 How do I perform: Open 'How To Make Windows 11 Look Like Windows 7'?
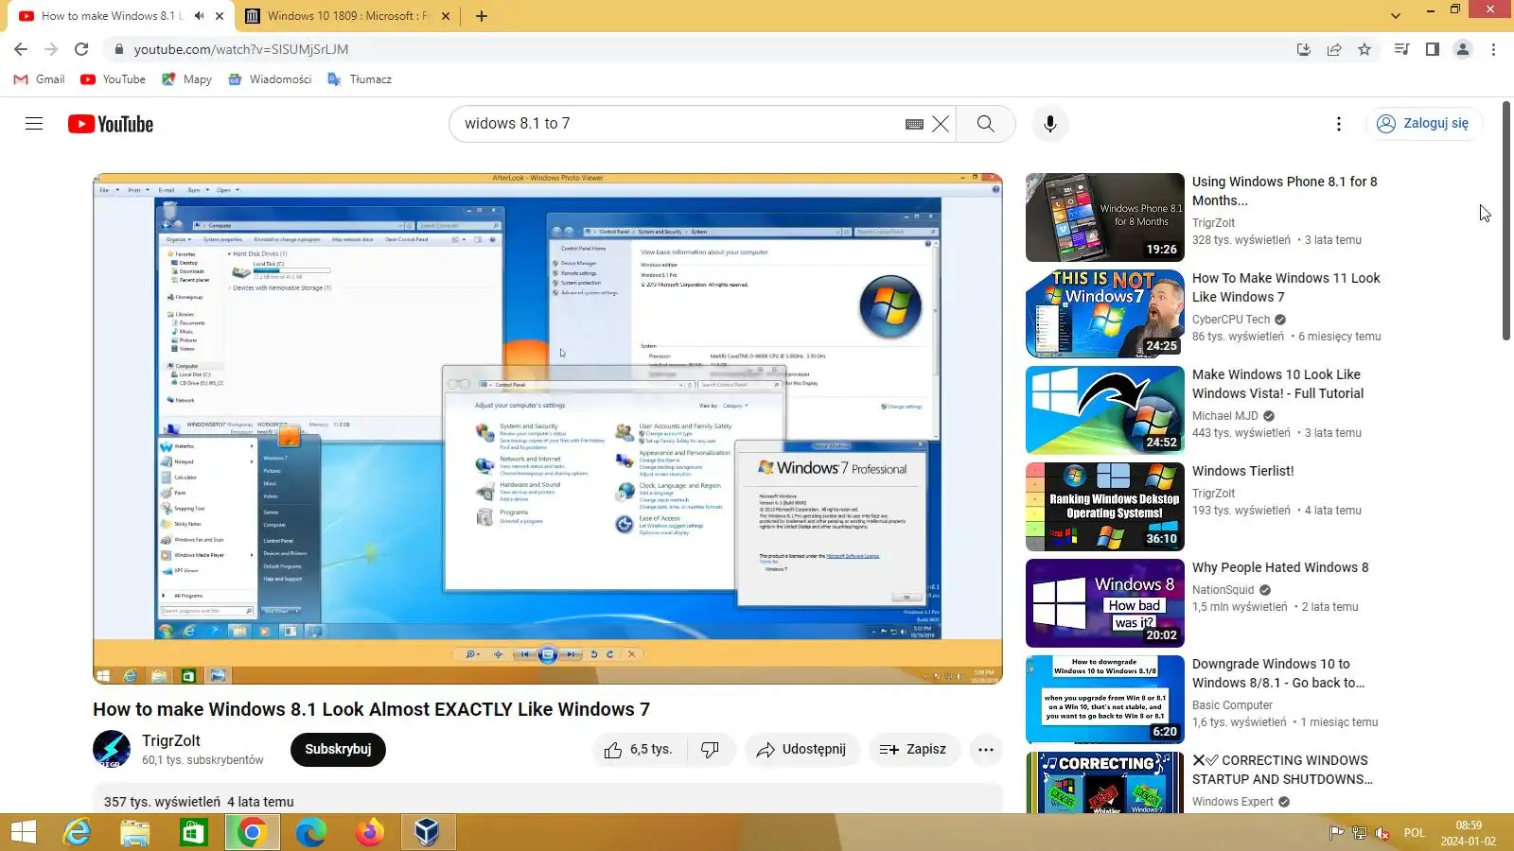(1286, 287)
